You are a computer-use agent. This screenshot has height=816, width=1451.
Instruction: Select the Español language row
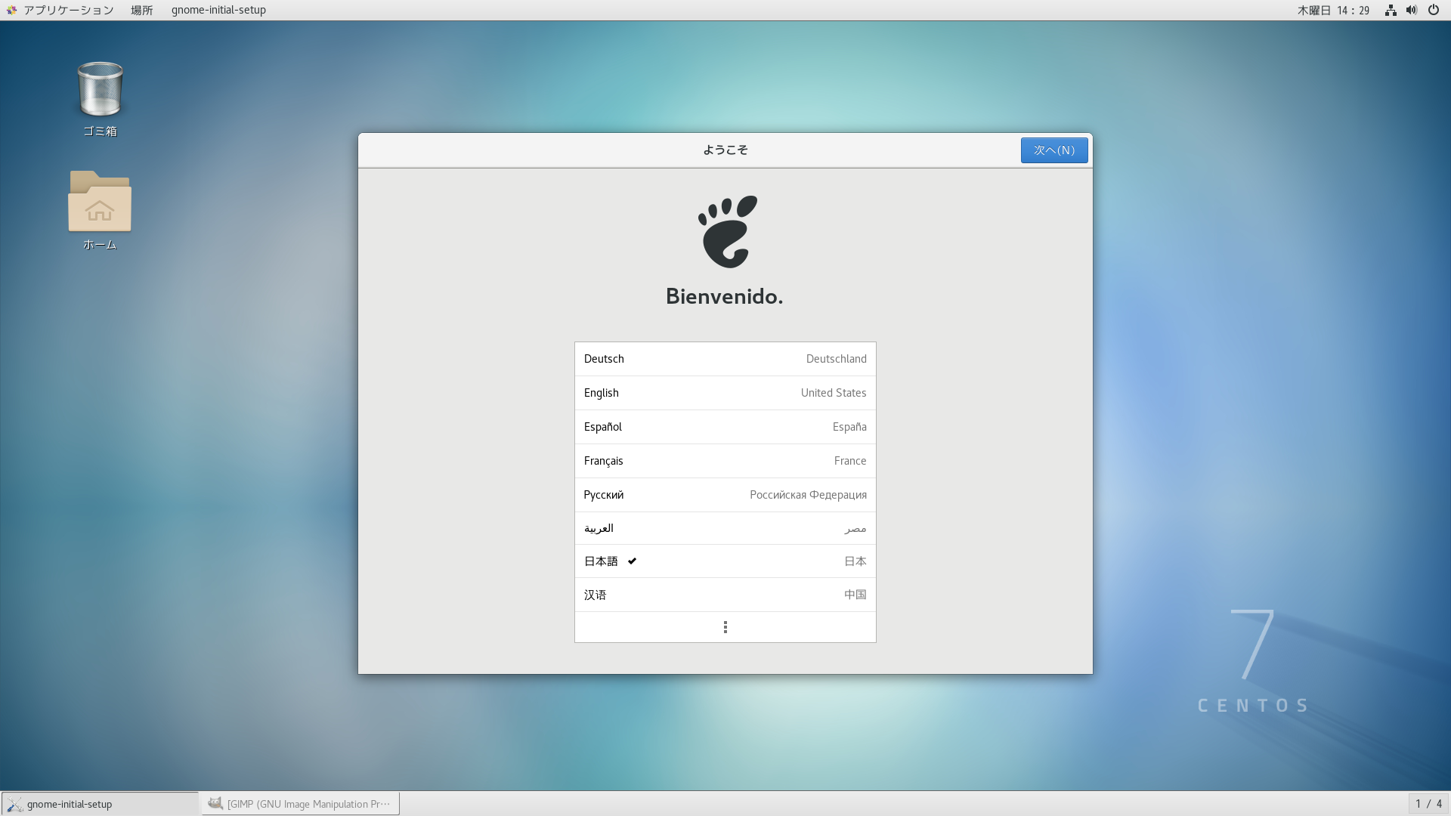tap(725, 427)
